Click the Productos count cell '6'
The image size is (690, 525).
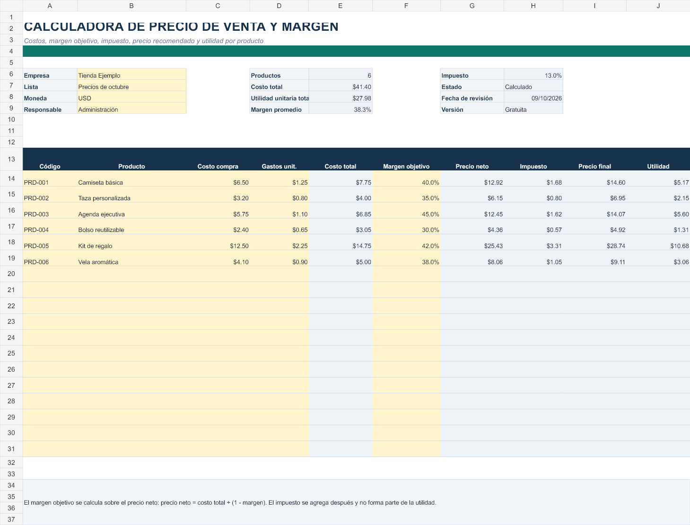(x=341, y=74)
